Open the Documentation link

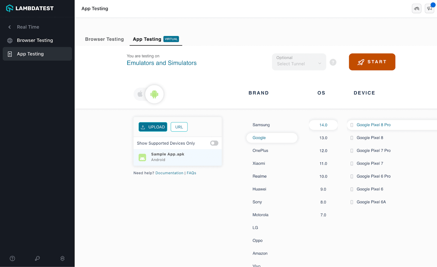point(169,173)
